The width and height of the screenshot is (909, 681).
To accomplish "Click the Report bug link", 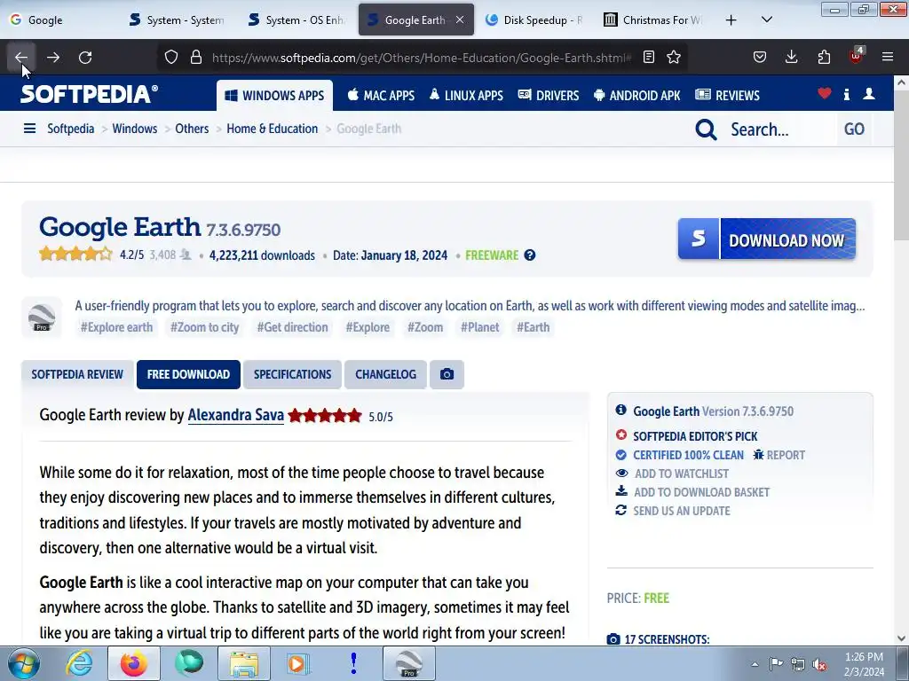I will [x=779, y=455].
